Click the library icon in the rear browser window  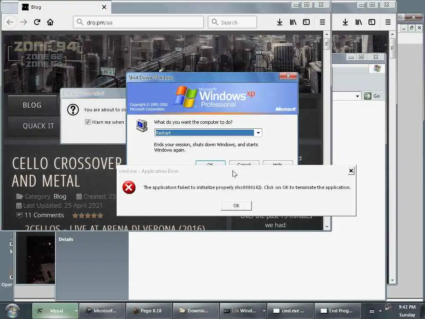pos(359,22)
